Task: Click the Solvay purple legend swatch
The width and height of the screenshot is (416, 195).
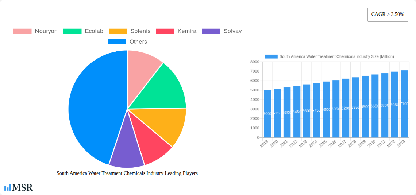Action: click(x=211, y=31)
